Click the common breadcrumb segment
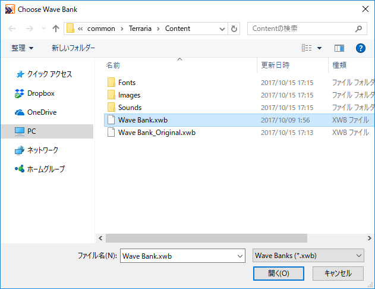375x289 pixels. [101, 29]
